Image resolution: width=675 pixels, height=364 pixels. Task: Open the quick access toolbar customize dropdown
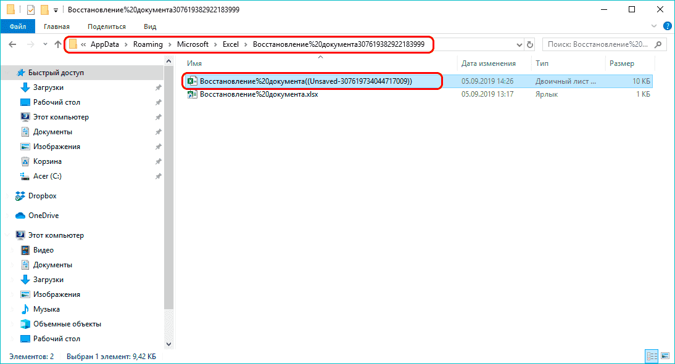[56, 10]
